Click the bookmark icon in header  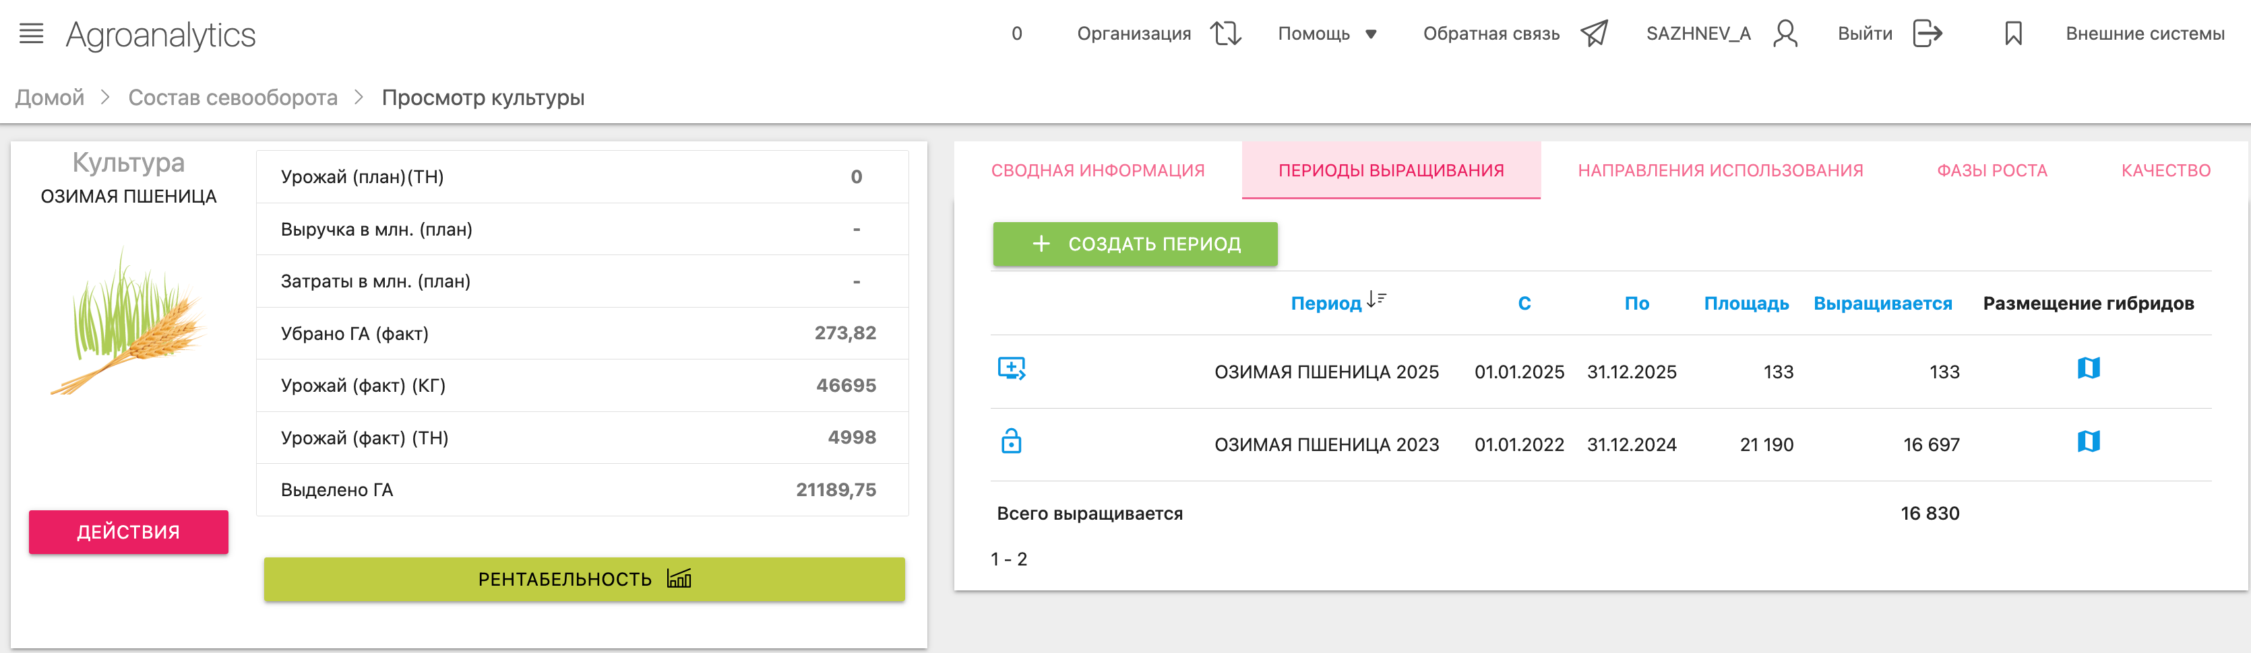coord(2013,34)
